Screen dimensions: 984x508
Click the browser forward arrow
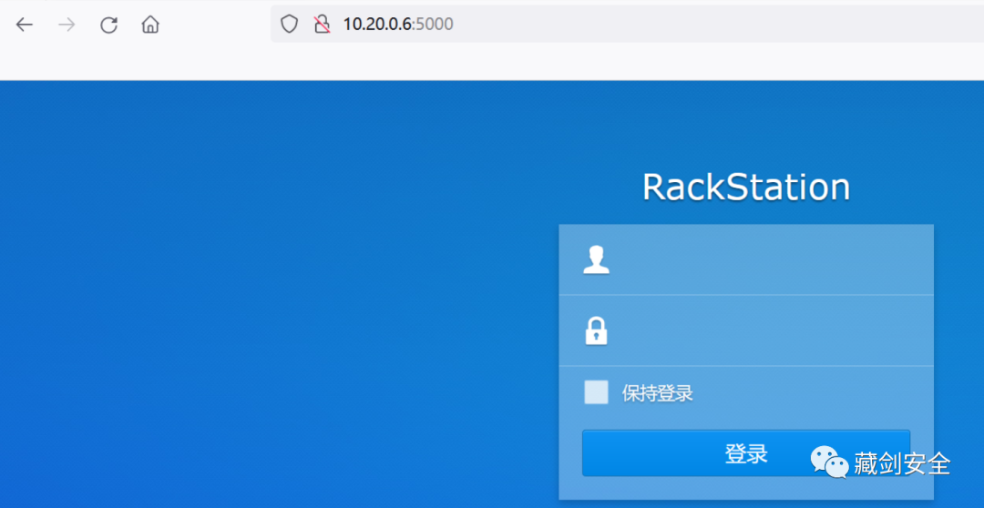tap(67, 25)
